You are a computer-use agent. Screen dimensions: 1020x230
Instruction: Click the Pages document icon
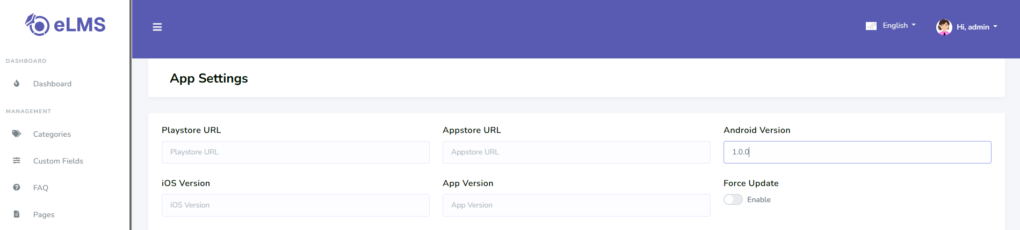click(17, 214)
